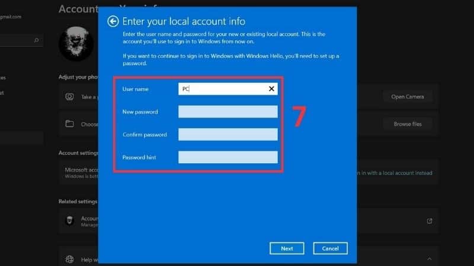Cancel the local account dialog
Screen dimensions: 474x266
[x=330, y=248]
